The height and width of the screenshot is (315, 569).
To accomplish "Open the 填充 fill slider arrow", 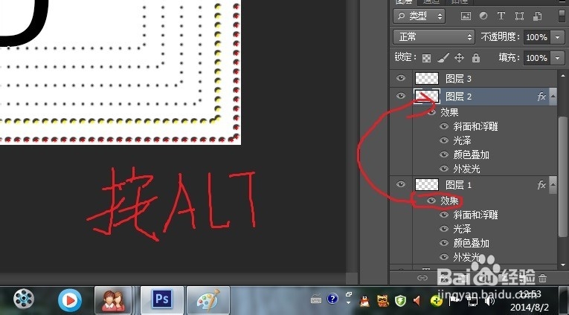I will click(x=557, y=58).
